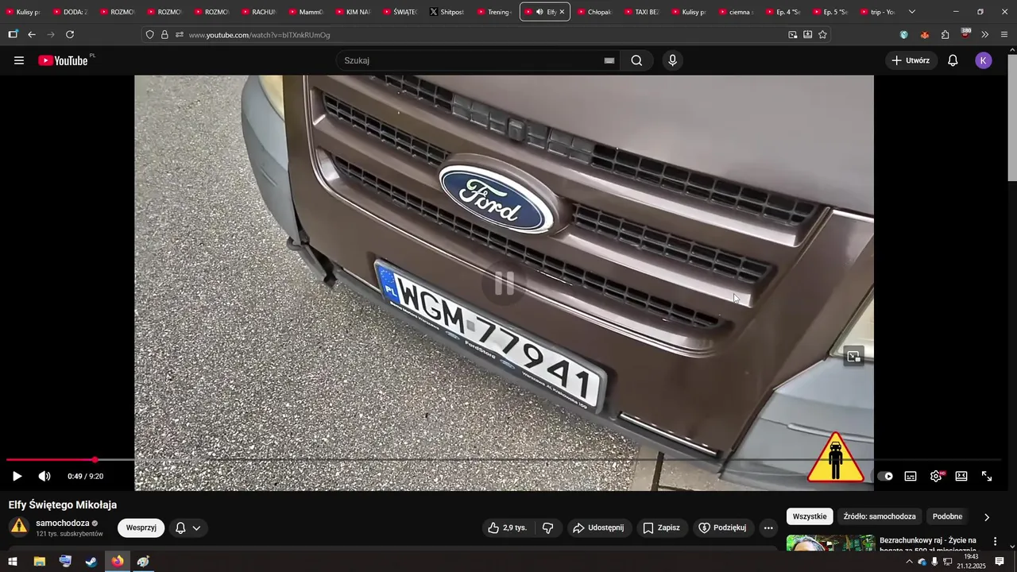This screenshot has width=1017, height=572.
Task: Click the Podziękuj thanks button
Action: pos(722,528)
